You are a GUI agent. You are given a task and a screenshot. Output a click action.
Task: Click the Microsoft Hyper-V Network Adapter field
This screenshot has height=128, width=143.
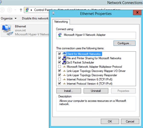tap(96, 36)
